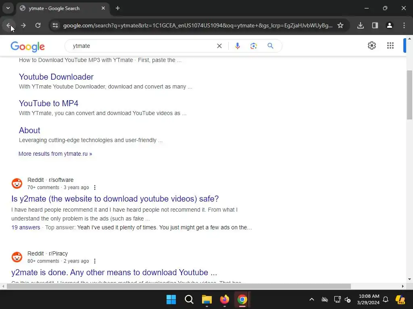Click the browser forward arrow

[23, 25]
